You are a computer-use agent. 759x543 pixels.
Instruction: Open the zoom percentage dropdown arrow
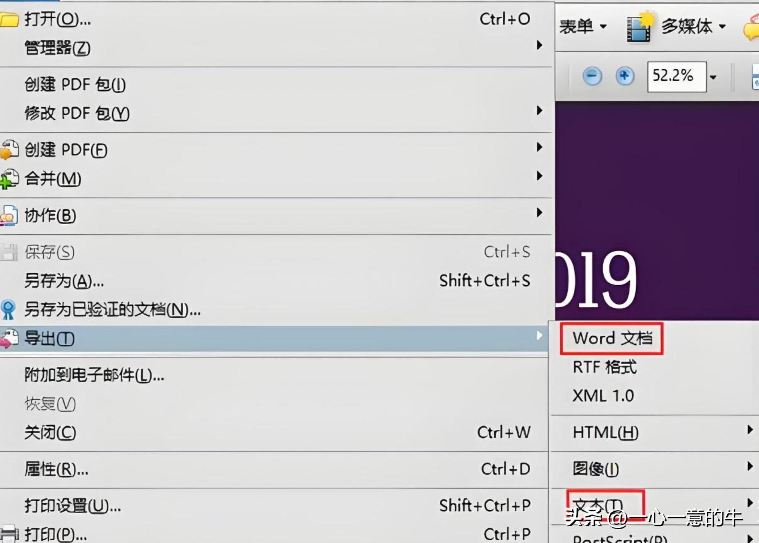point(714,77)
